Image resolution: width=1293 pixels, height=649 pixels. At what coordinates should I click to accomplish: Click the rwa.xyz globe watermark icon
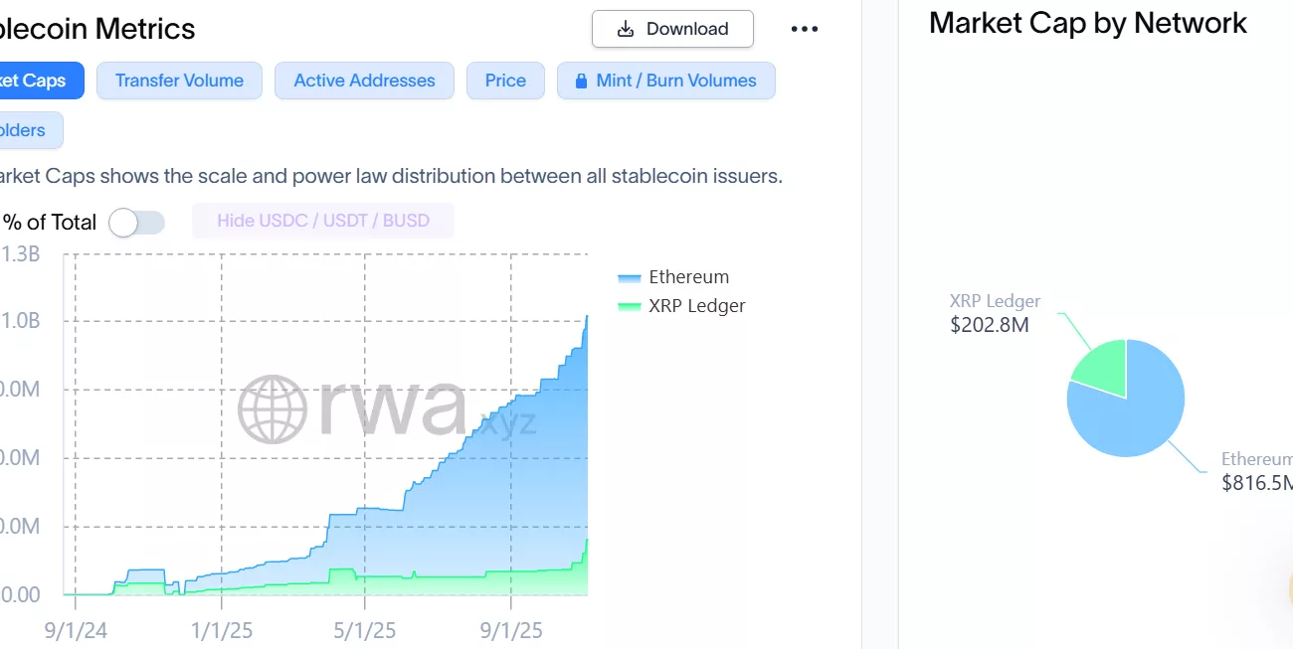pyautogui.click(x=272, y=408)
